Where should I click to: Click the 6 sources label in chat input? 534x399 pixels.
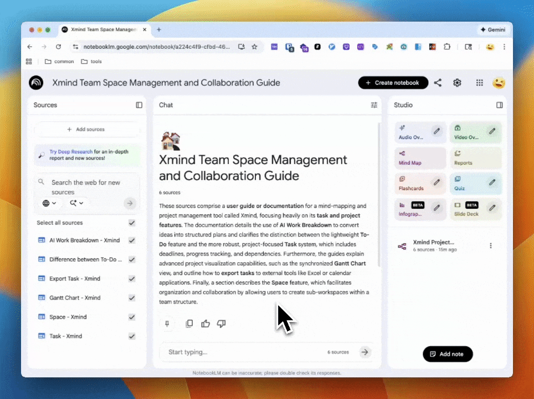point(338,352)
